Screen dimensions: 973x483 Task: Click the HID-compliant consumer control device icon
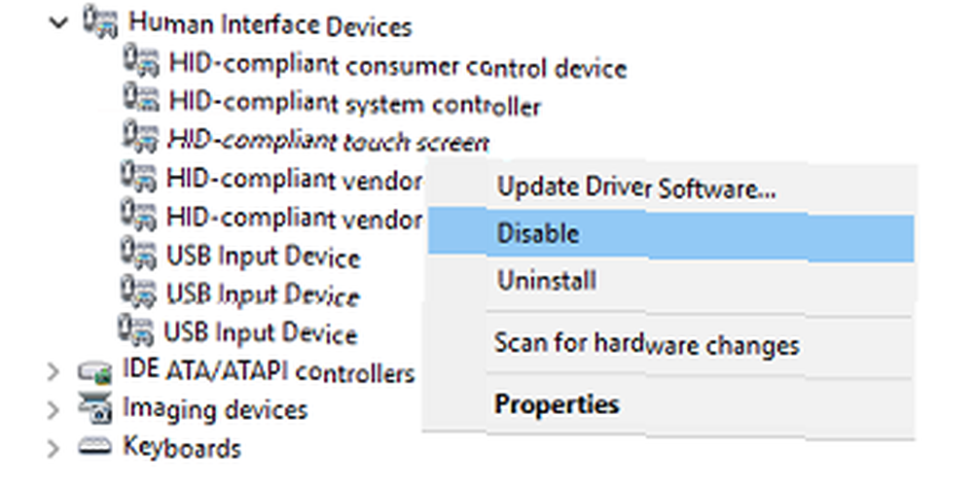point(141,62)
